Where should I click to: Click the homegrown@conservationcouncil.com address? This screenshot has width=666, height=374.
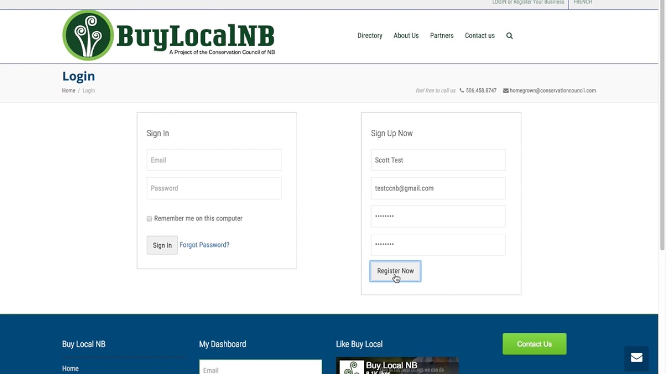click(553, 90)
